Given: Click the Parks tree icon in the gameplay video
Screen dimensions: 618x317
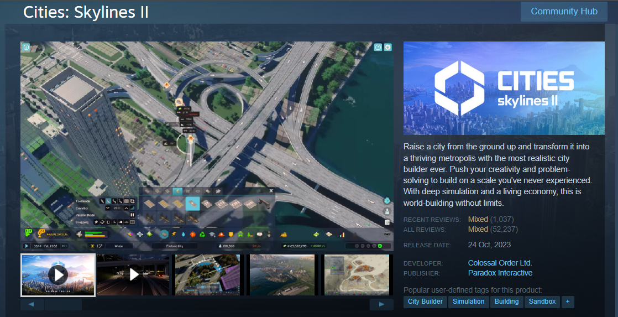Looking at the screenshot, I should 250,234.
